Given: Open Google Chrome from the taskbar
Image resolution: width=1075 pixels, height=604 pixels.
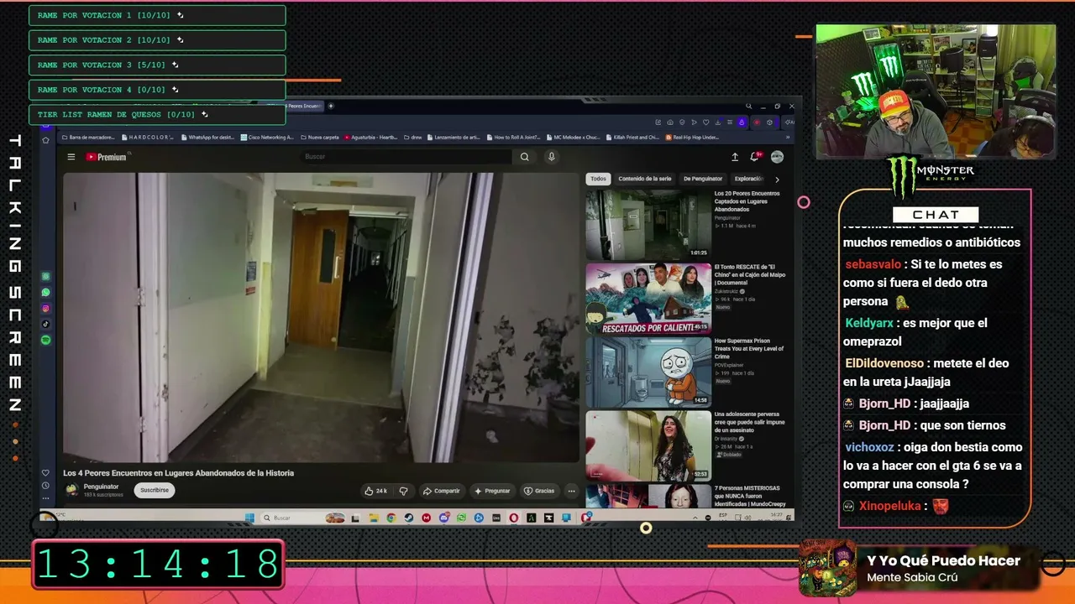Looking at the screenshot, I should point(391,518).
